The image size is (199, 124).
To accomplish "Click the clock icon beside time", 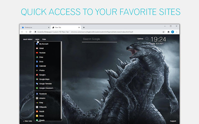I will point(147,38).
